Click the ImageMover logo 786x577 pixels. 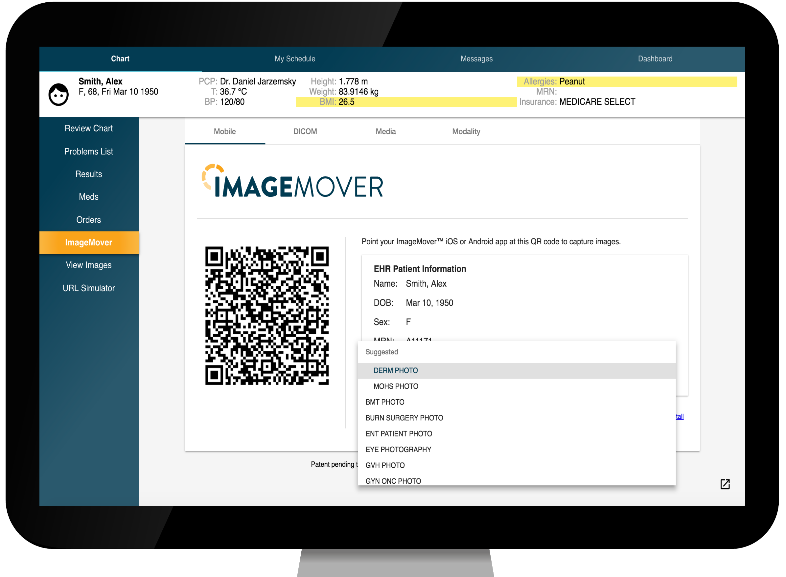[292, 182]
